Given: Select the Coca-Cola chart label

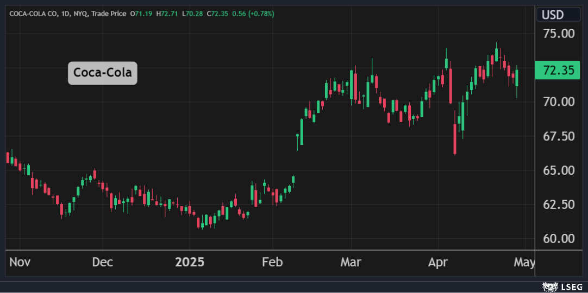Looking at the screenshot, I should [103, 72].
